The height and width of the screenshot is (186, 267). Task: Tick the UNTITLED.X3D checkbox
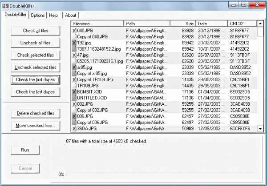[x=74, y=98]
